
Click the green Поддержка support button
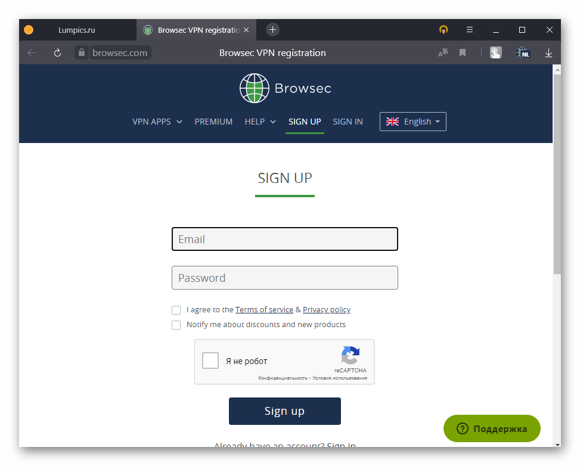(x=492, y=428)
